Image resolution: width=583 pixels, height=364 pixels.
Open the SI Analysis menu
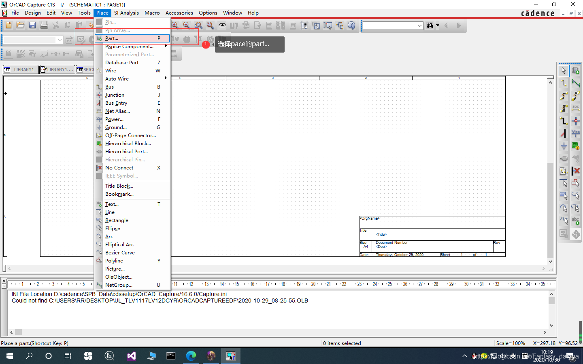tap(126, 13)
